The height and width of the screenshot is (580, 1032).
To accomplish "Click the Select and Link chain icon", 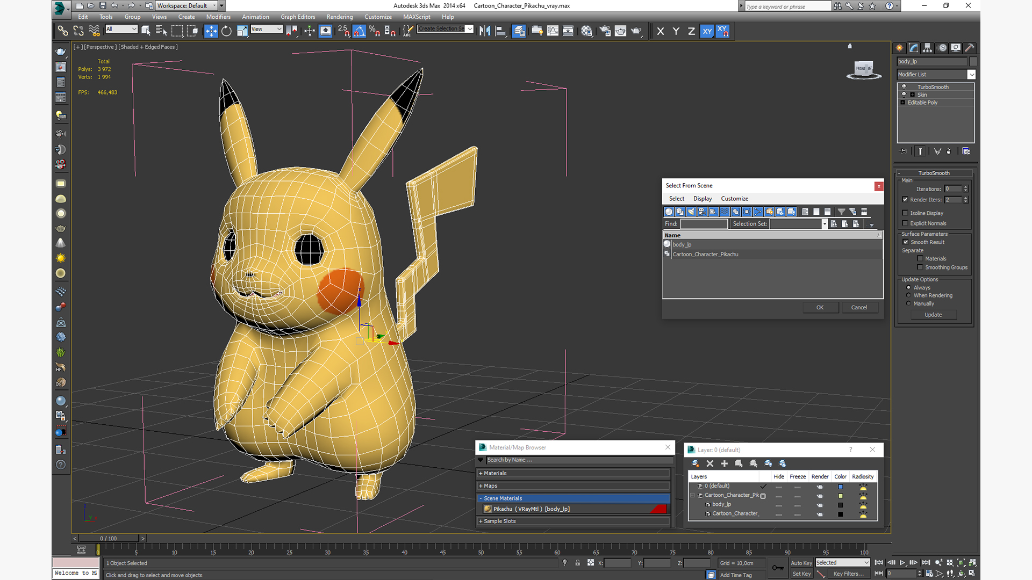I will (x=63, y=31).
